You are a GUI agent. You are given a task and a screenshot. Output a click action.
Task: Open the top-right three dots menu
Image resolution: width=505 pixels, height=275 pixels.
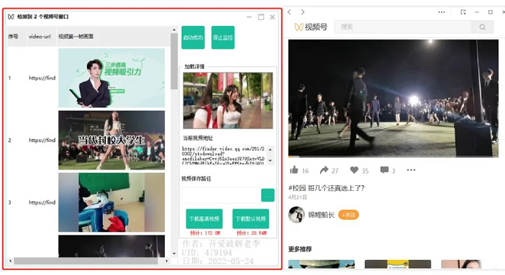click(x=442, y=12)
